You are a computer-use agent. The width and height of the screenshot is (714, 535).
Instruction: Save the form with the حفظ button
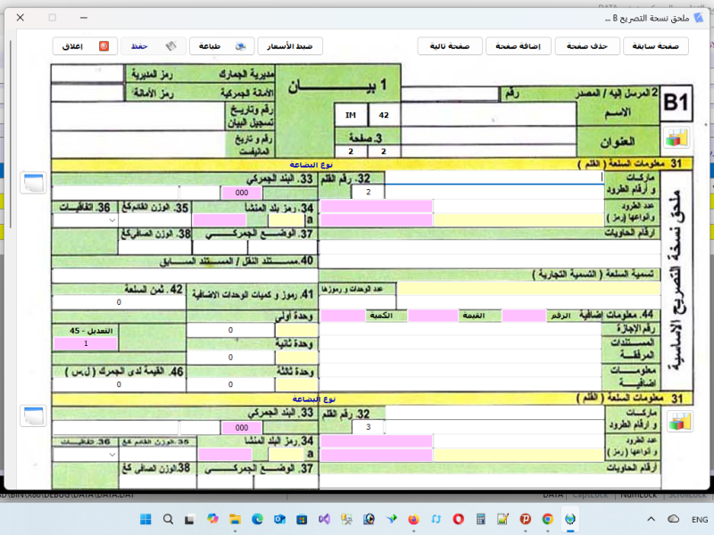153,46
